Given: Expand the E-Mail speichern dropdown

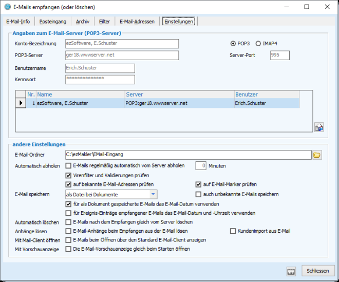Looking at the screenshot, I should [x=153, y=194].
